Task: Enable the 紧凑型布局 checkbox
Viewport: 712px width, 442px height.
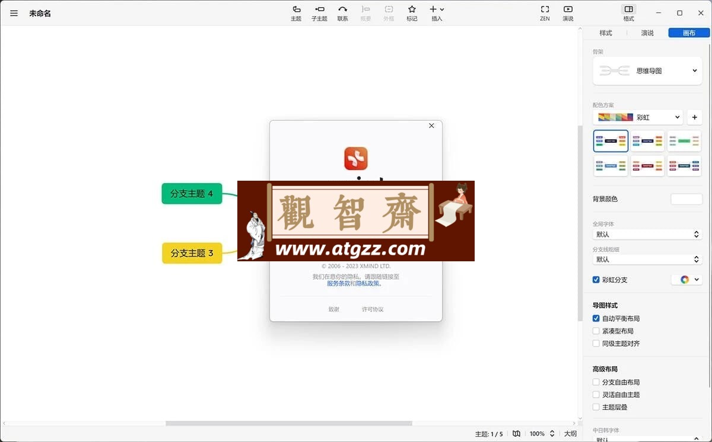Action: tap(596, 331)
